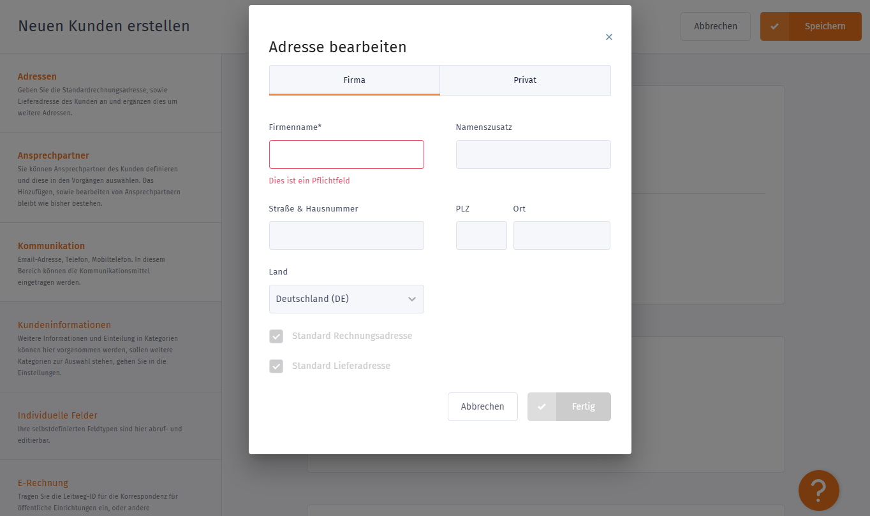This screenshot has height=516, width=870.
Task: Open the orange help question mark
Action: click(x=819, y=491)
